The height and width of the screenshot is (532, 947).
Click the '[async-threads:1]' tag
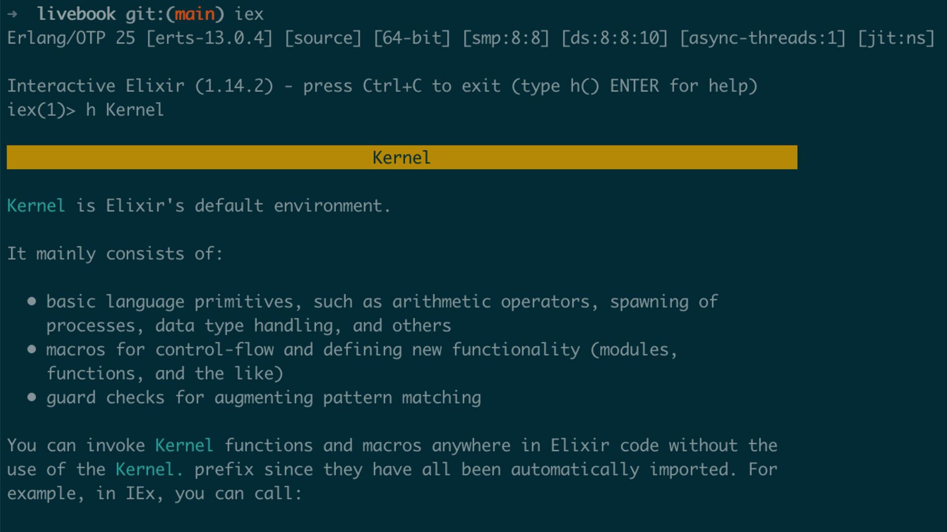pos(763,38)
